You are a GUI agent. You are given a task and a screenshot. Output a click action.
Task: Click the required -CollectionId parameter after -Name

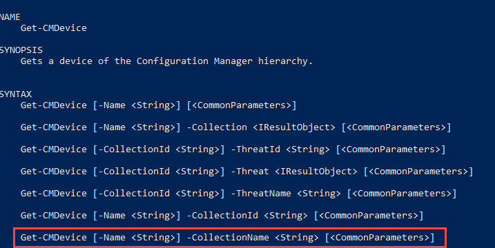coord(222,216)
